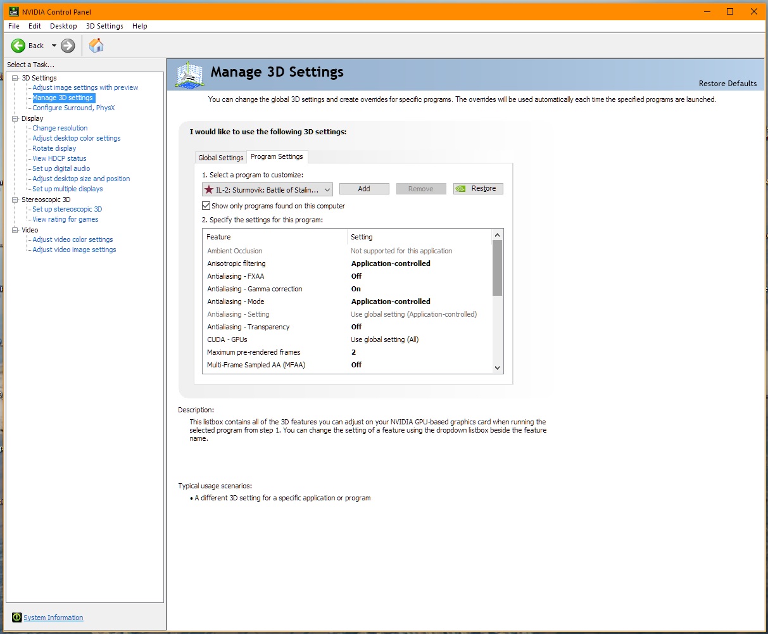Open the Home icon in toolbar
Image resolution: width=768 pixels, height=634 pixels.
tap(96, 46)
